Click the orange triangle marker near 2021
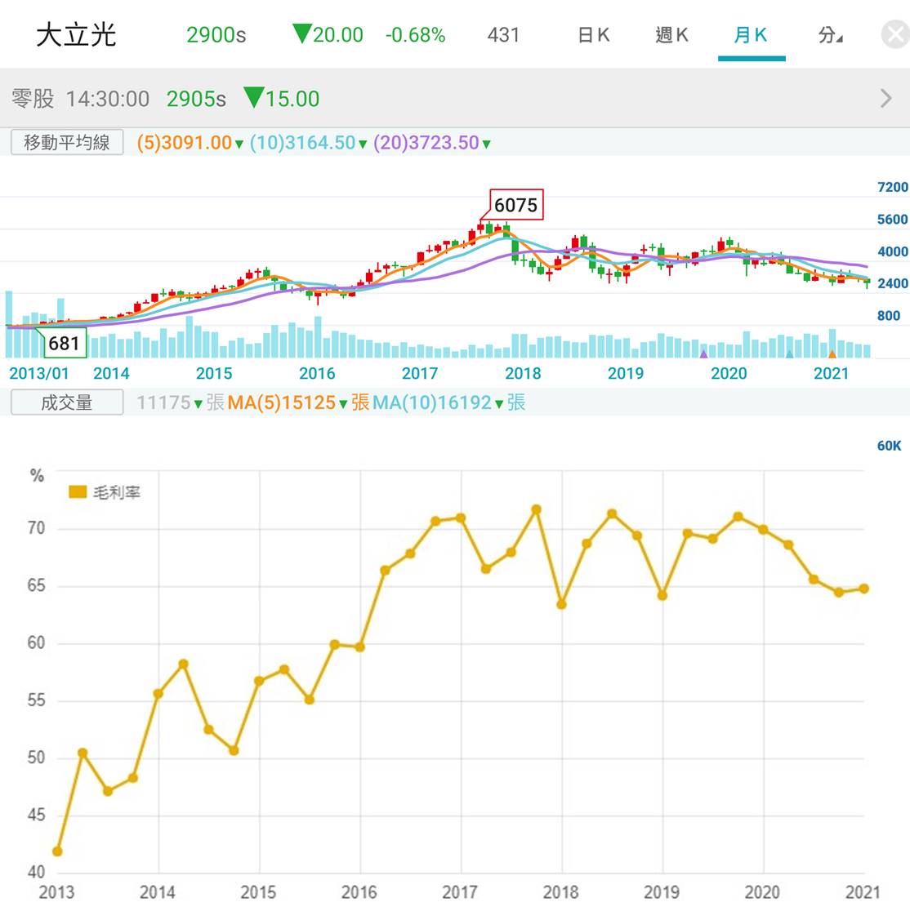This screenshot has width=910, height=920. coord(832,353)
